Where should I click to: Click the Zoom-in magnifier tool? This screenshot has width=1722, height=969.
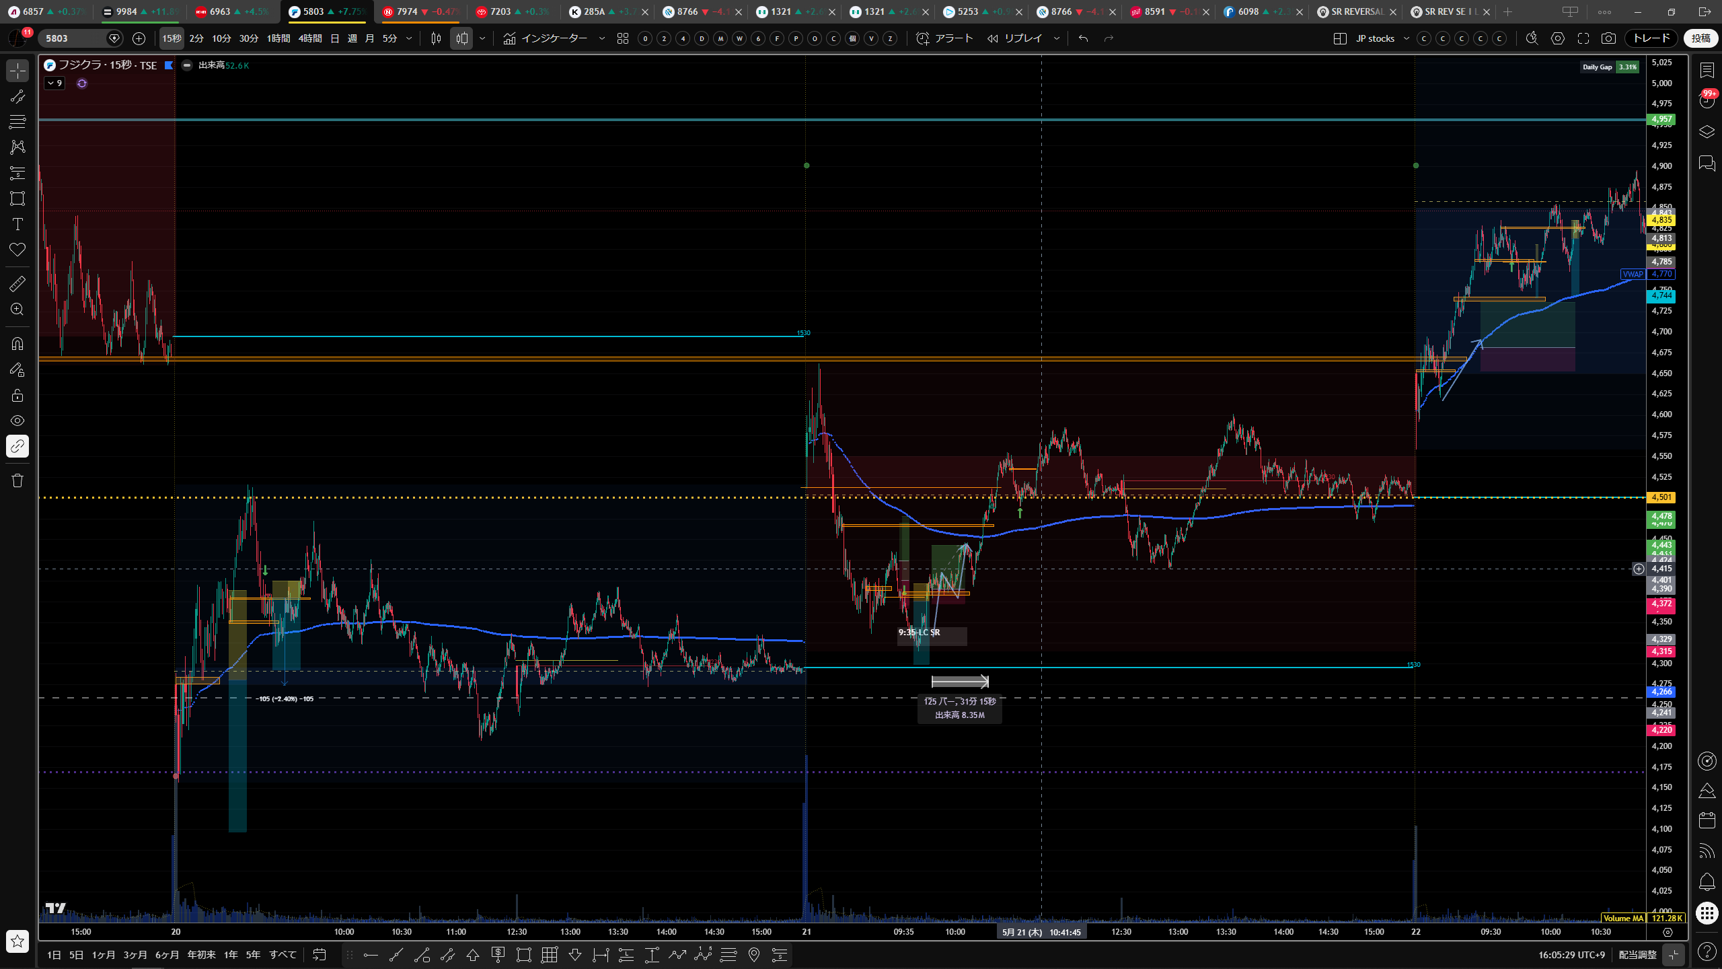point(17,310)
